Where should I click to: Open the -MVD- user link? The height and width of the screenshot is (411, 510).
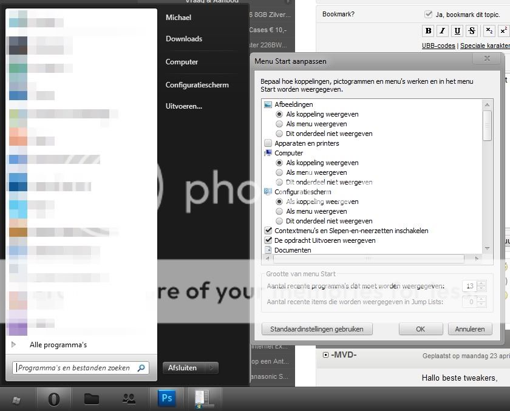(344, 355)
